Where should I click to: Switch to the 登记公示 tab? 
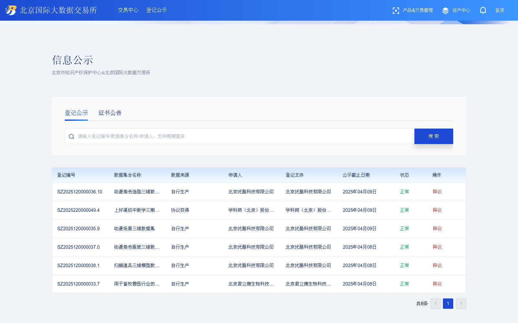coord(76,113)
